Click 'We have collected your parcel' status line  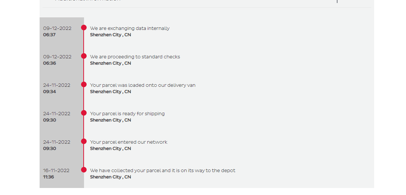162,171
